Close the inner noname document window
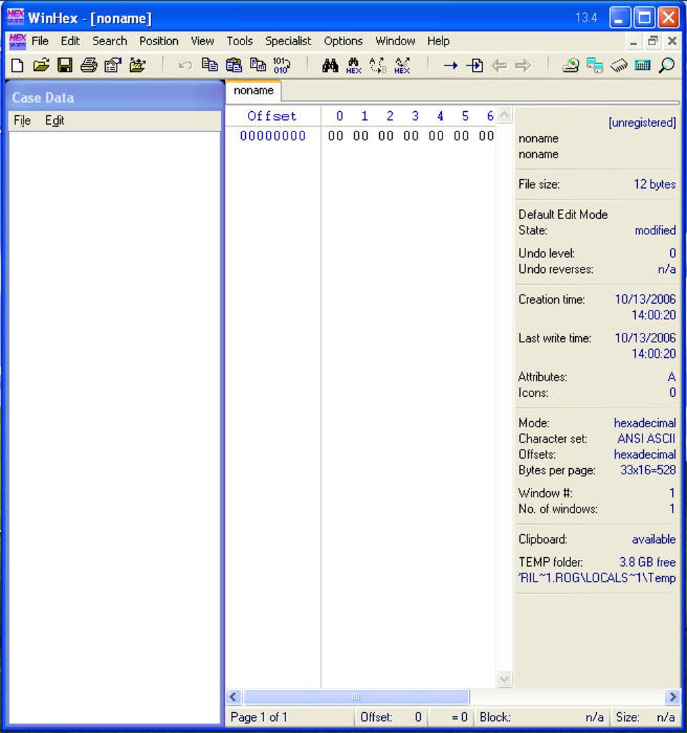This screenshot has height=733, width=687. click(672, 41)
